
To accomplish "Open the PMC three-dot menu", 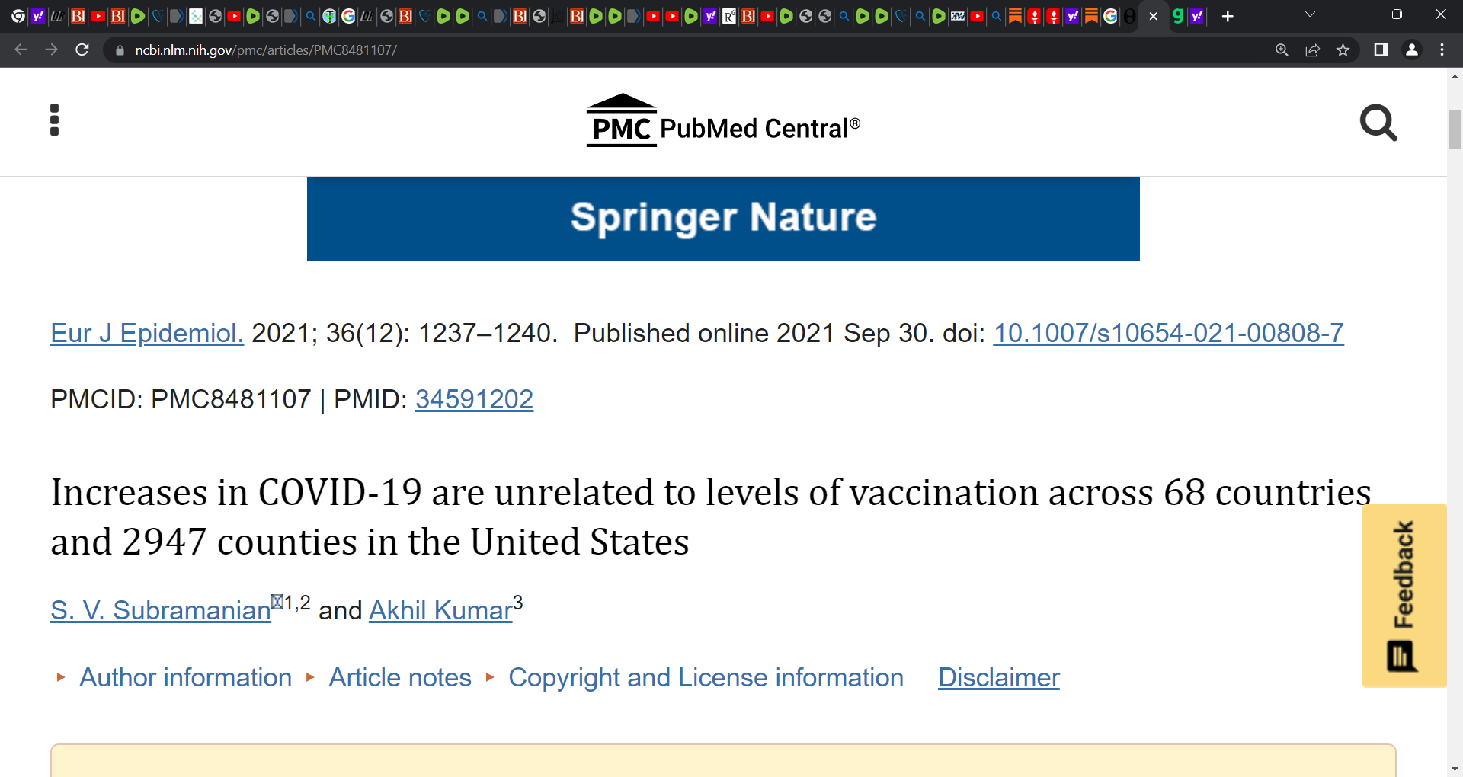I will pos(54,120).
